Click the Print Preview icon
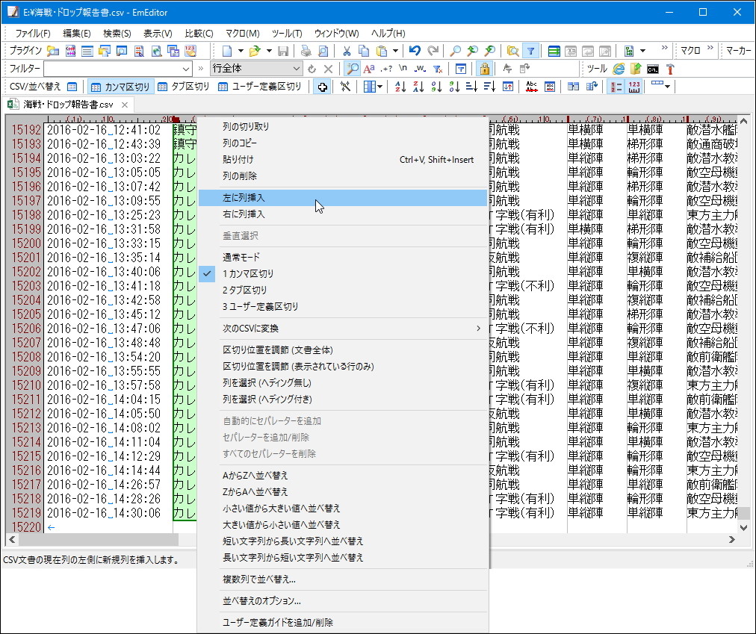The width and height of the screenshot is (756, 634). coord(323,51)
